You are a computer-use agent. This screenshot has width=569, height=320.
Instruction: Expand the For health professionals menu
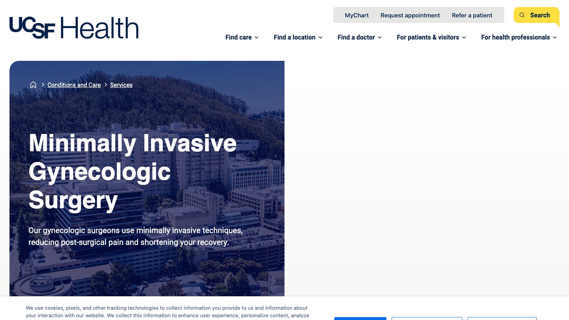tap(516, 37)
